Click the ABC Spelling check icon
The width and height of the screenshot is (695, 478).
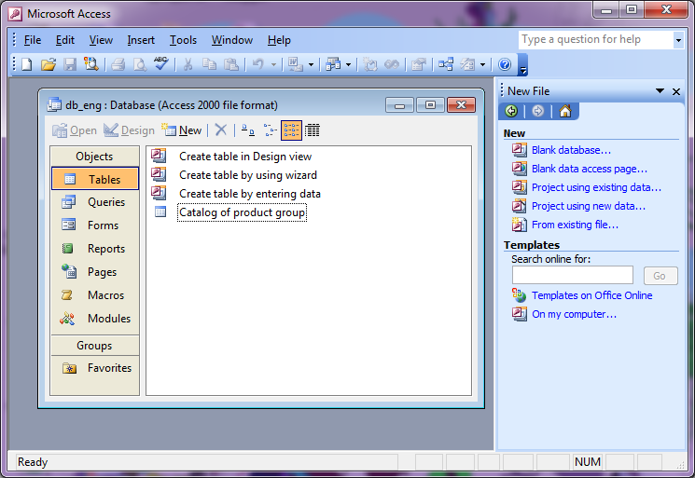[x=160, y=63]
